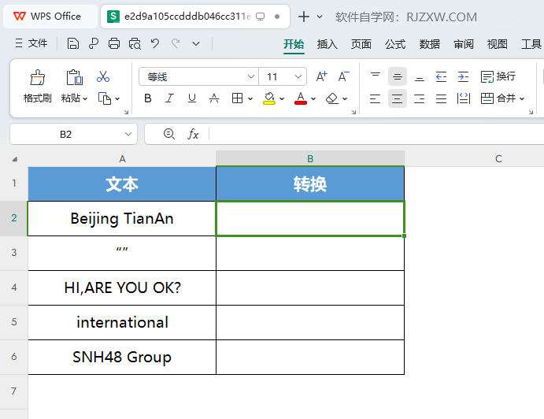Toggle right horizontal alignment
Image resolution: width=544 pixels, height=419 pixels.
tap(420, 98)
